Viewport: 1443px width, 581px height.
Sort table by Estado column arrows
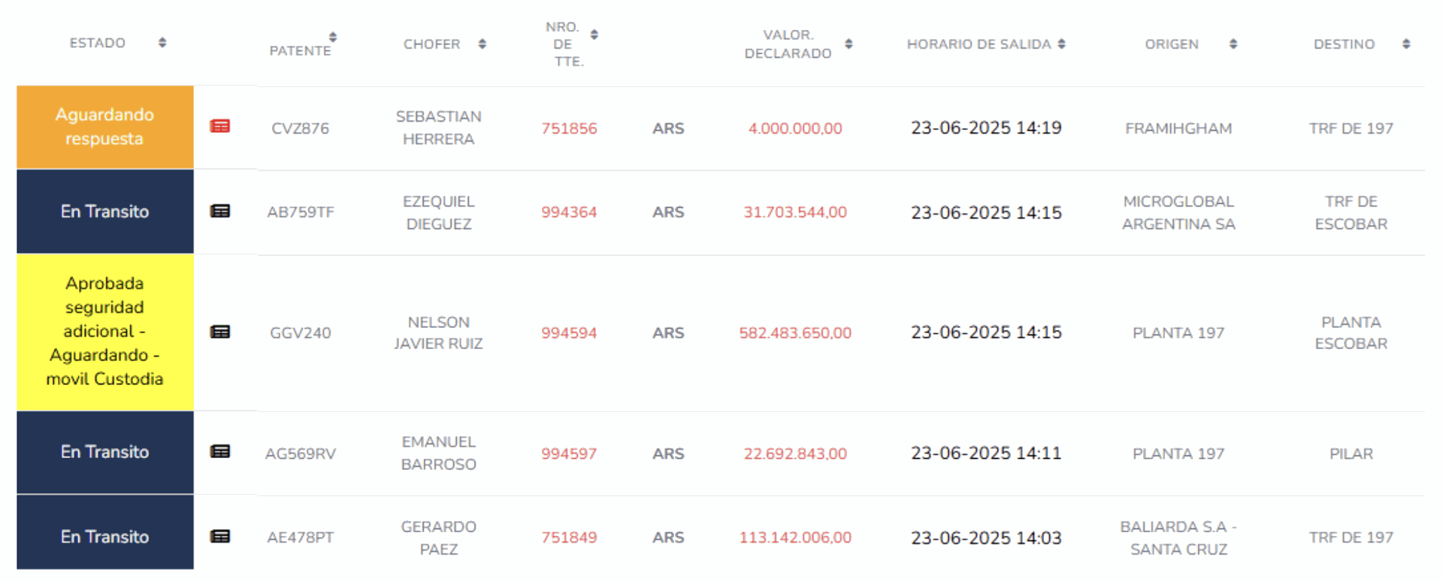162,43
